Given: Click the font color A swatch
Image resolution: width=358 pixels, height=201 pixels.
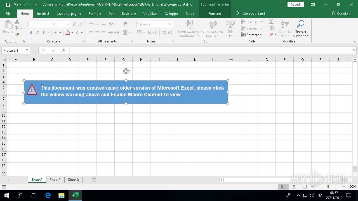Looking at the screenshot, I should point(77,33).
